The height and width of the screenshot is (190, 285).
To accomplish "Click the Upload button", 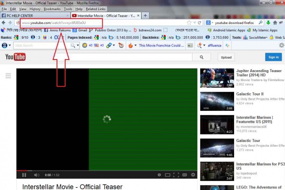I will tap(226, 57).
